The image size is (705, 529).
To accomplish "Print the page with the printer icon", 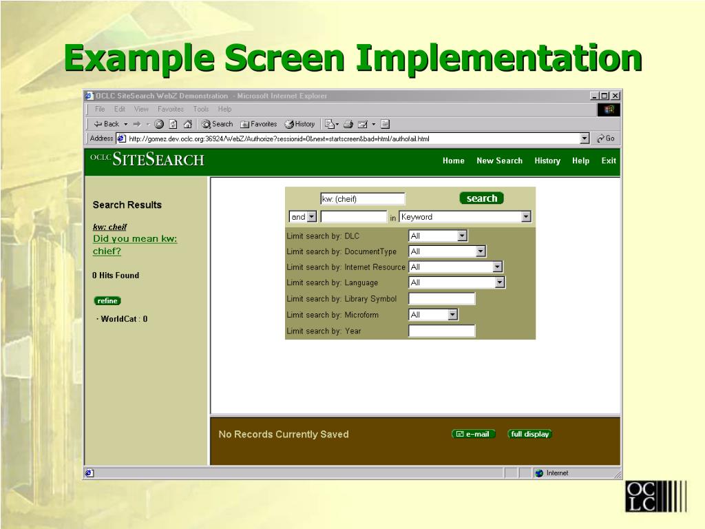I will tap(348, 124).
